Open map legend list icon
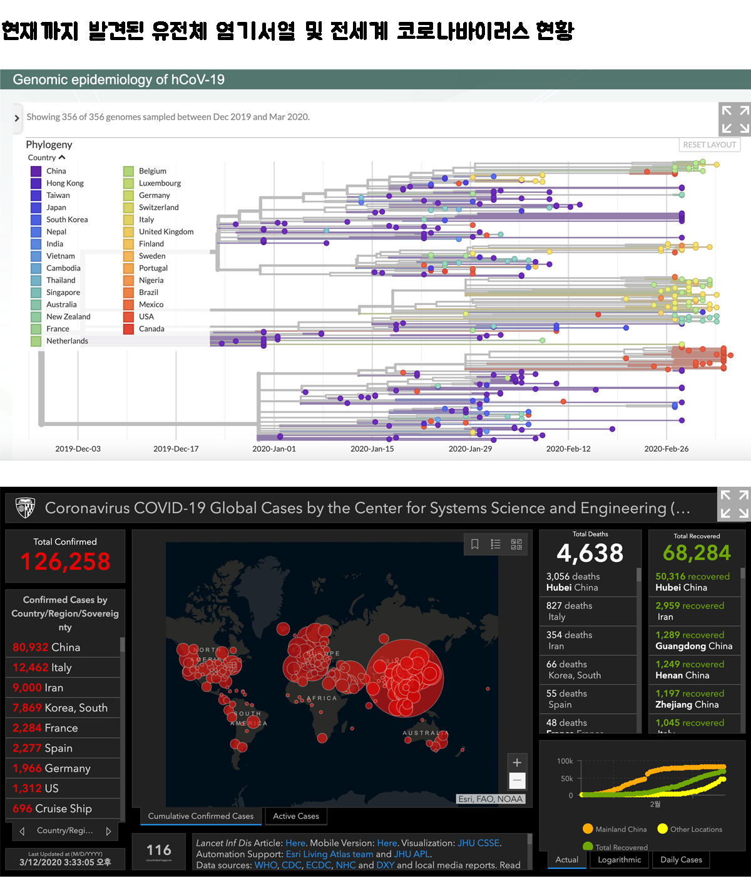The image size is (751, 877). 496,544
